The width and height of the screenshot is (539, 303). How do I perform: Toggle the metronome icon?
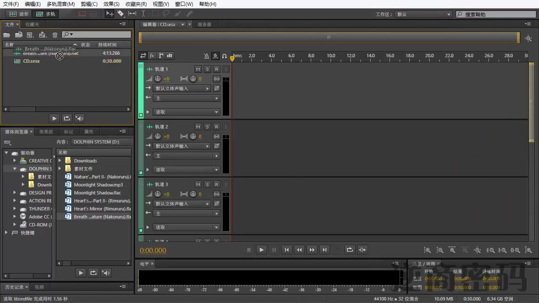point(206,56)
